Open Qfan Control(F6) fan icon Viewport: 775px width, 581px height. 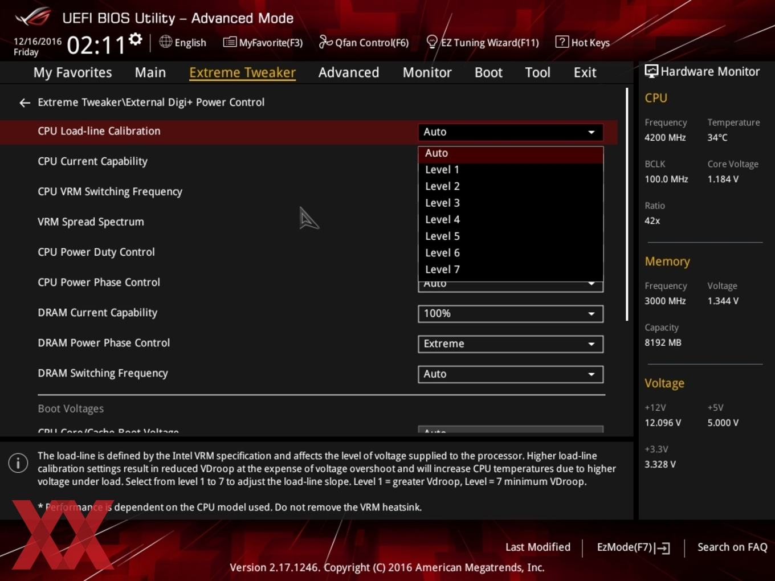click(x=325, y=42)
